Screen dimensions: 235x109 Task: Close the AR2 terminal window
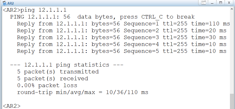point(229,3)
